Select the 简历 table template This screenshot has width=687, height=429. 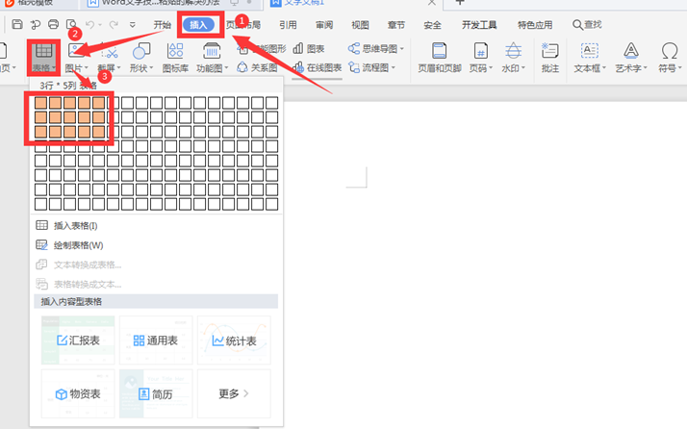(x=156, y=393)
